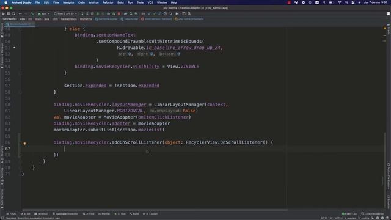Click the Gradle sync elephant icon

(125, 13)
